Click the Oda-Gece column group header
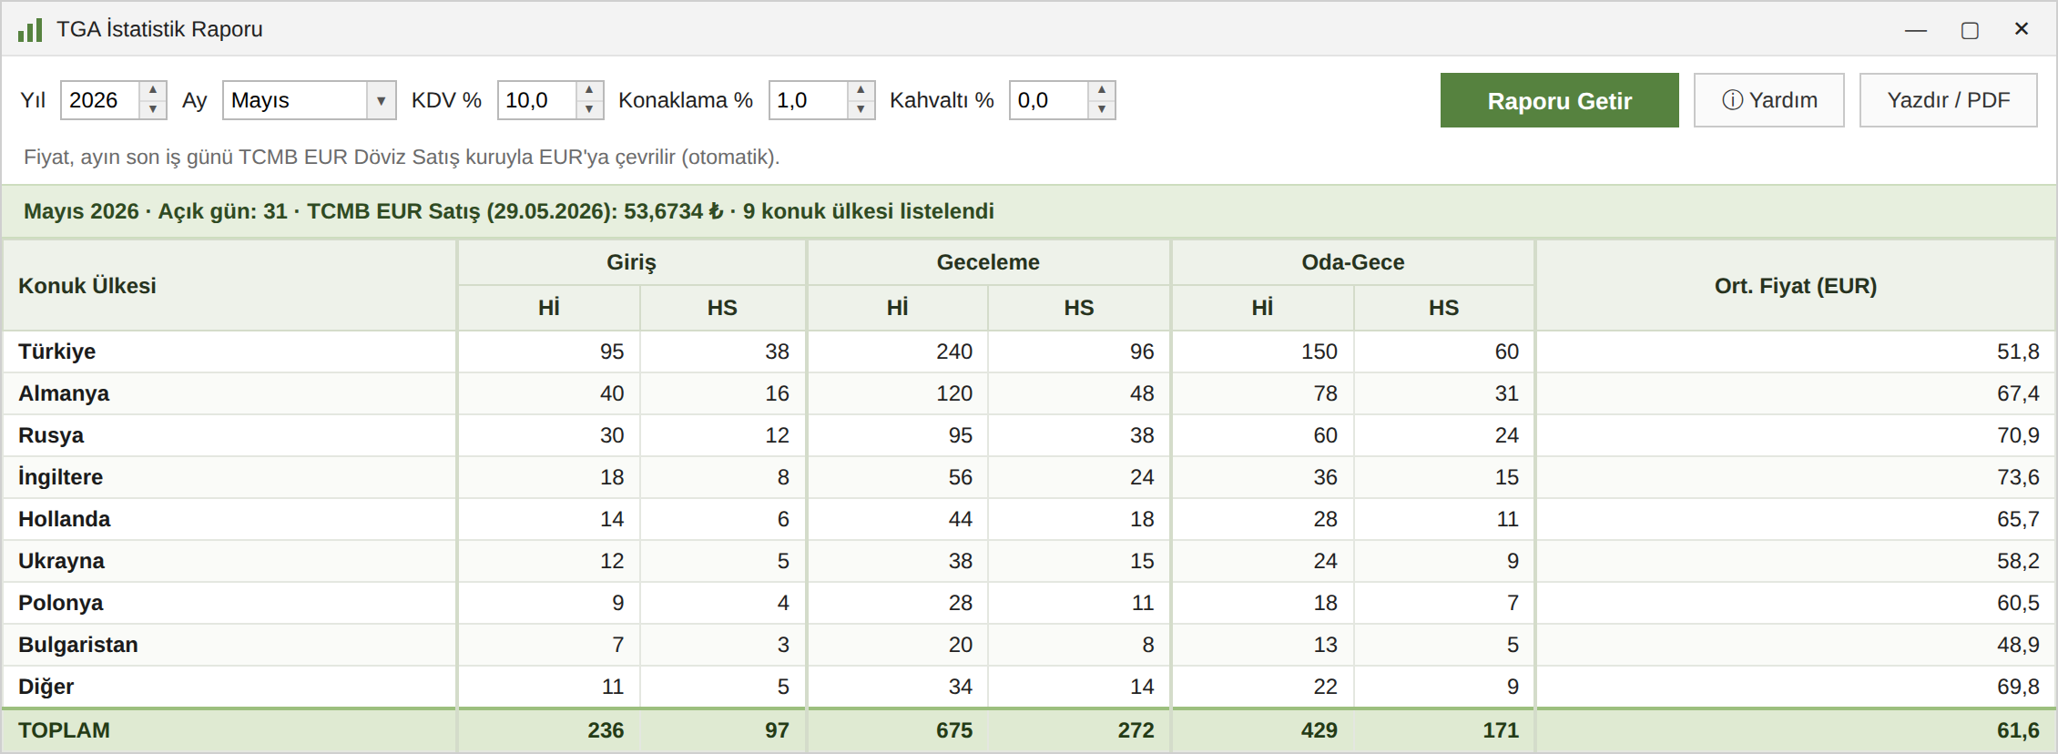The height and width of the screenshot is (754, 2058). click(1353, 262)
